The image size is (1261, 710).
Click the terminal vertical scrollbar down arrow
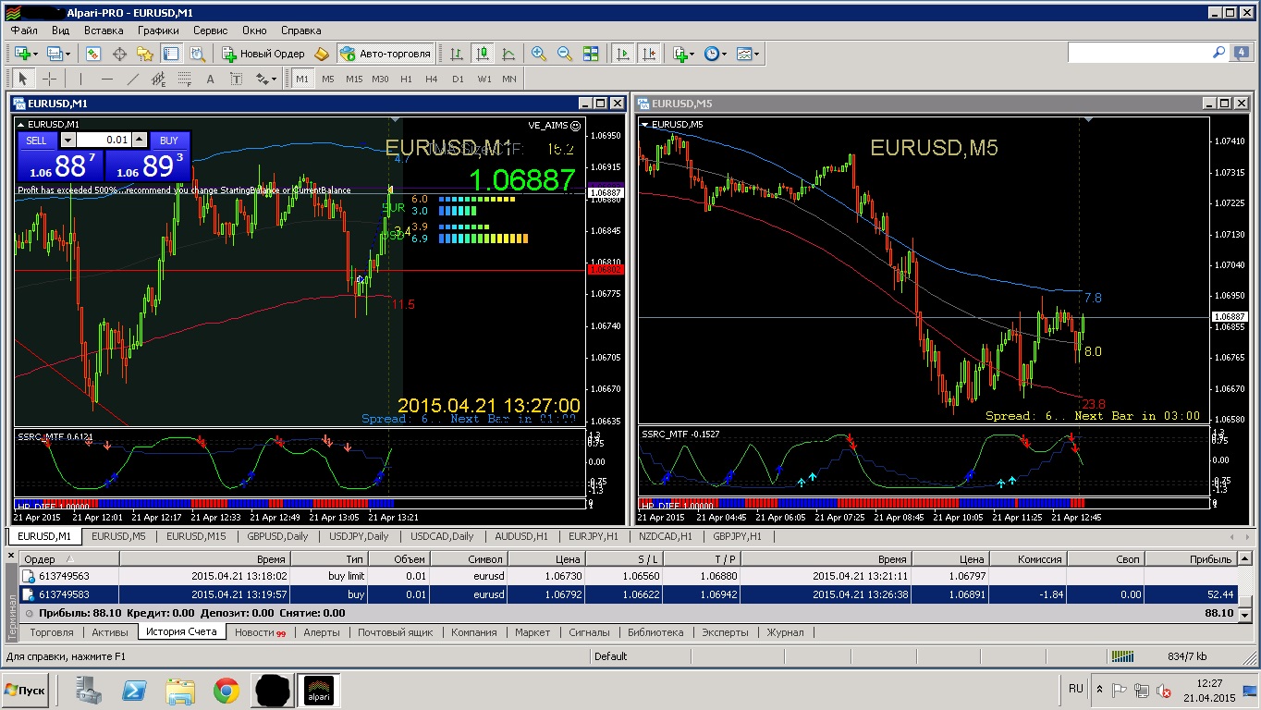point(1245,614)
